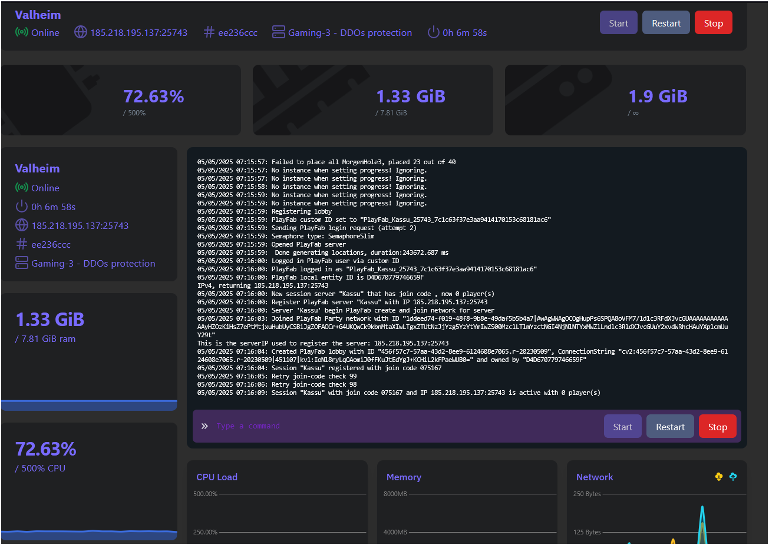Click the 1.9 GiB disk stat card at top

click(x=625, y=100)
